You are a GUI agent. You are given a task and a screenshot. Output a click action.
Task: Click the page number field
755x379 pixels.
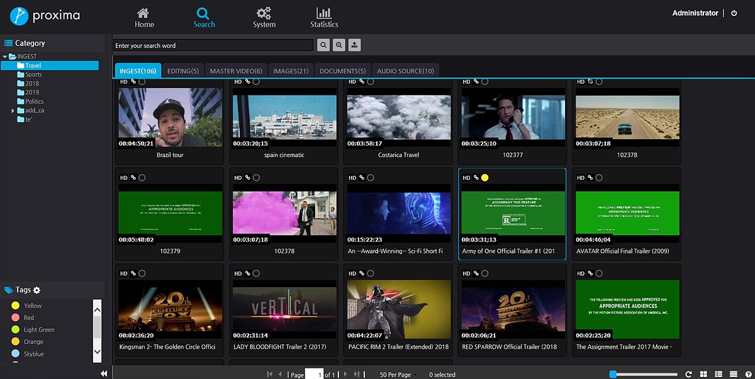(x=314, y=375)
